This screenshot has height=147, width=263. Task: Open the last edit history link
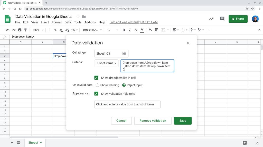pyautogui.click(x=133, y=22)
